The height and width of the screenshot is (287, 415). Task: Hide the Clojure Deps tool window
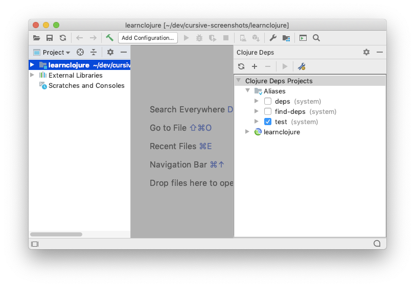[x=380, y=53]
